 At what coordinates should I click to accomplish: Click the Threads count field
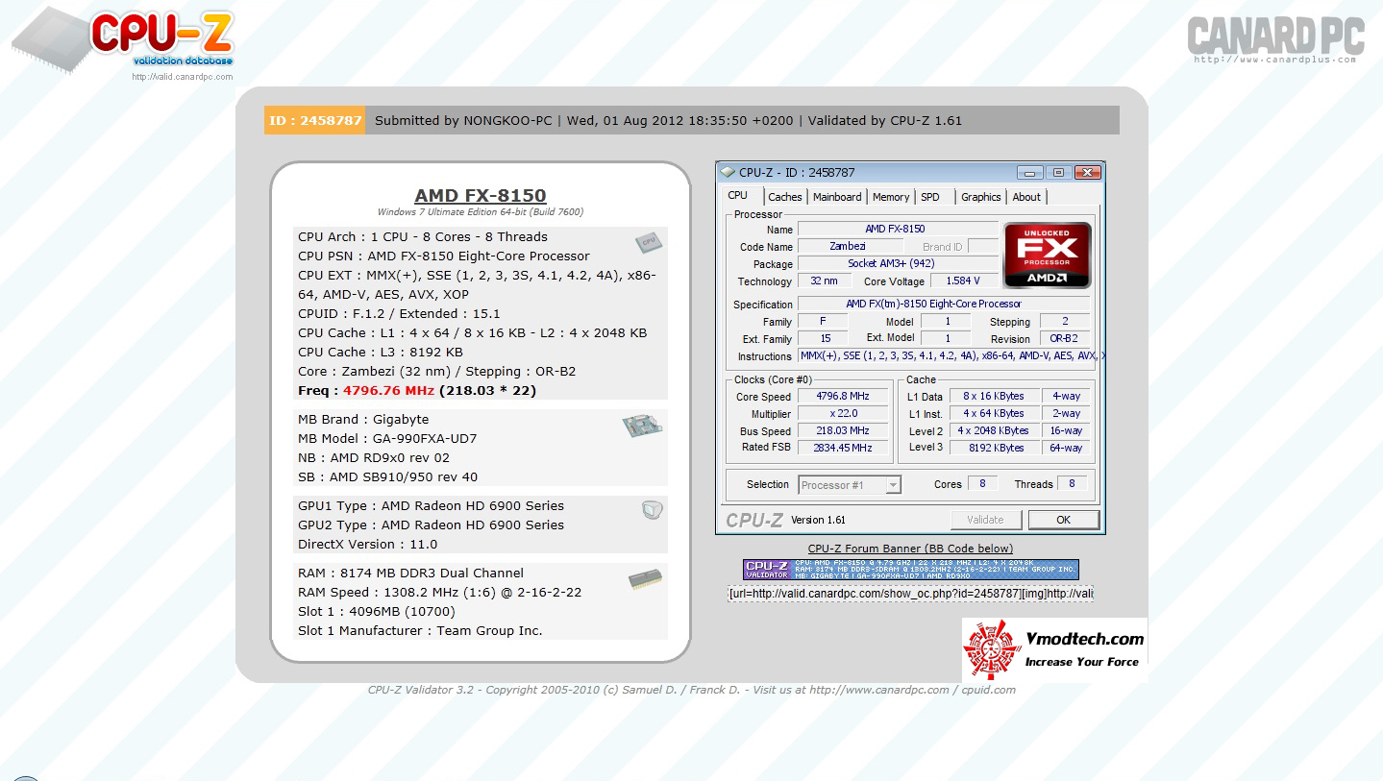click(x=1073, y=484)
